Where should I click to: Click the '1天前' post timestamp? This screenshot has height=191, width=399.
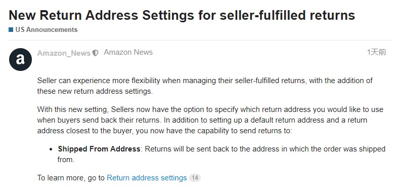point(377,52)
